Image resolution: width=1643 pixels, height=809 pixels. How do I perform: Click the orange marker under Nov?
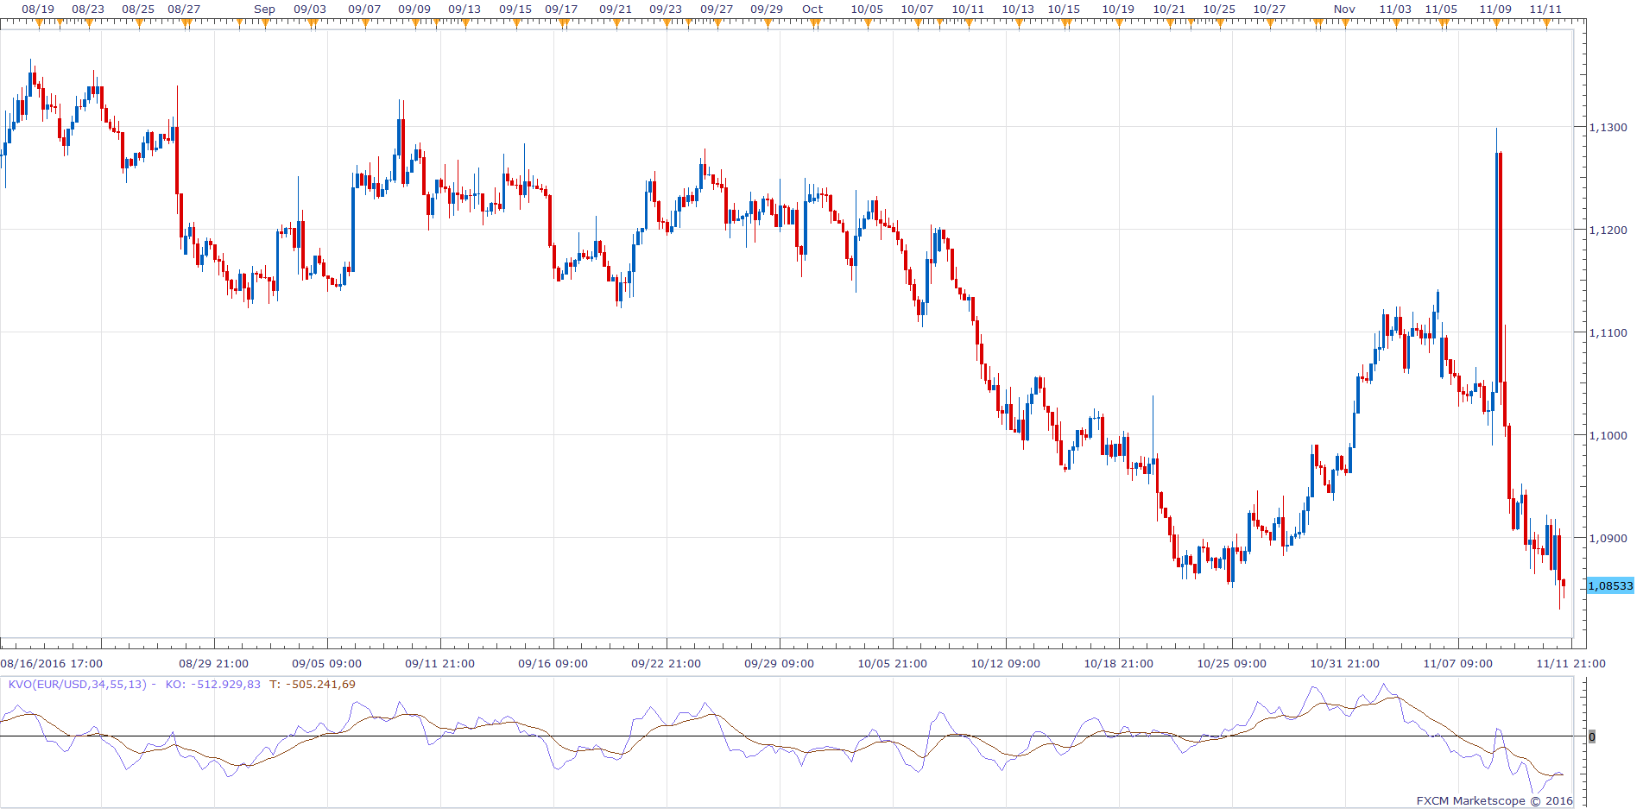click(1344, 23)
